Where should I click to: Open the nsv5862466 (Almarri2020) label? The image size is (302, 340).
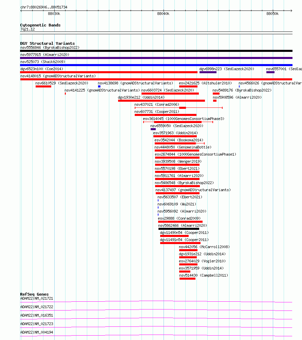tap(183, 226)
